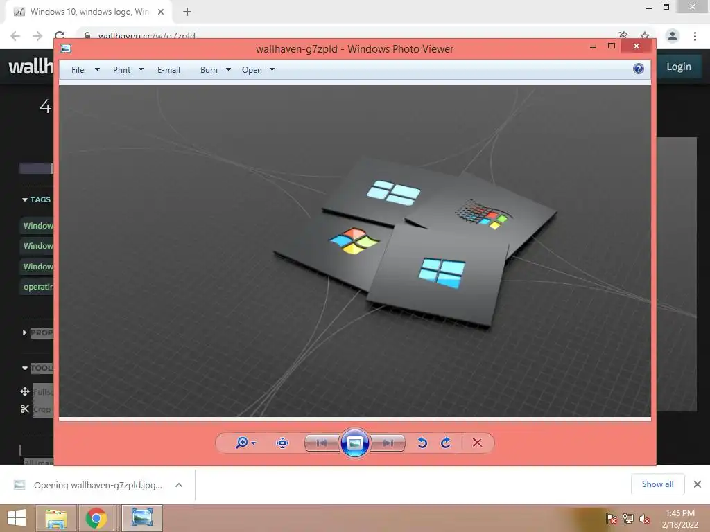
Task: Open Action Center flag icon
Action: 611,519
